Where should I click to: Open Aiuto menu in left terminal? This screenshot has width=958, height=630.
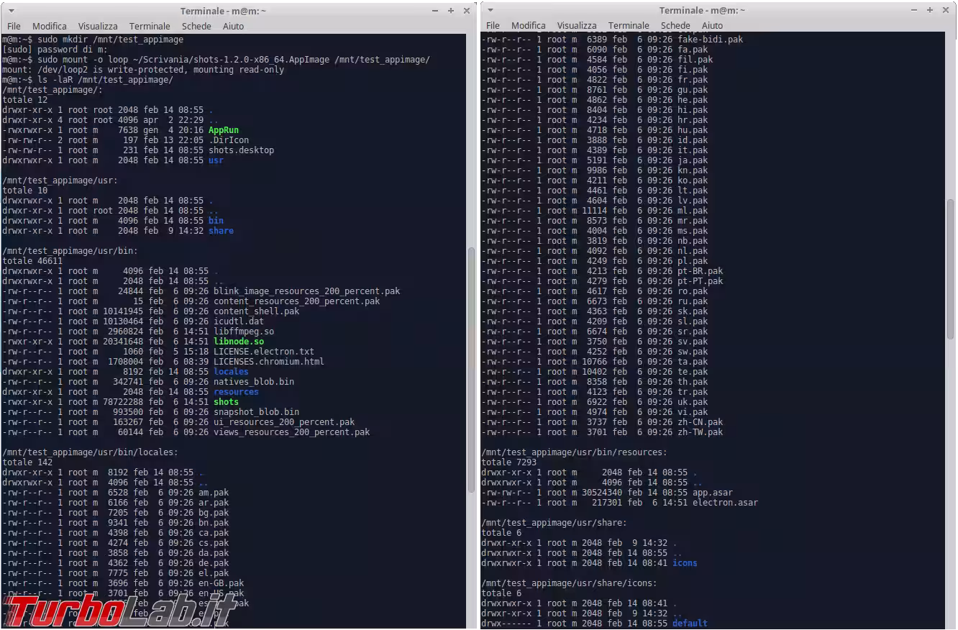[x=233, y=26]
